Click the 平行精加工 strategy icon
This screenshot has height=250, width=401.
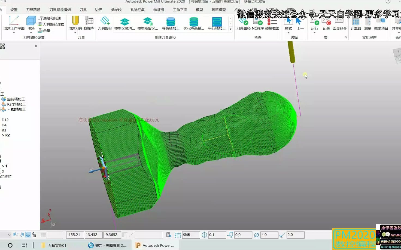217,21
